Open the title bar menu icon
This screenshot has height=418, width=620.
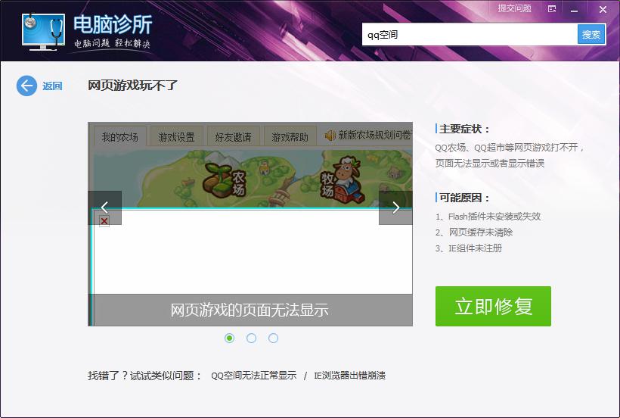click(x=552, y=9)
